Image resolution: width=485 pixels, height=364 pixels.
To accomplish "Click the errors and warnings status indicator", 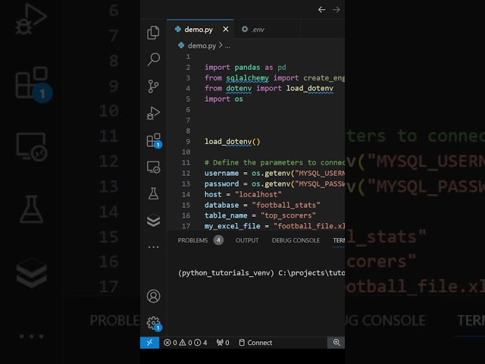I will coord(186,343).
